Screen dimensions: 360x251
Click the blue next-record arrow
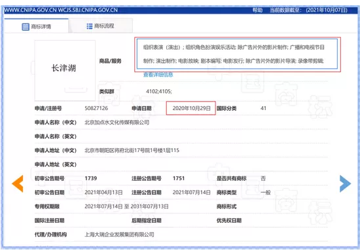pos(346,183)
